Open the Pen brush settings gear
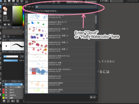The height and width of the screenshot is (104, 139). coord(21,85)
